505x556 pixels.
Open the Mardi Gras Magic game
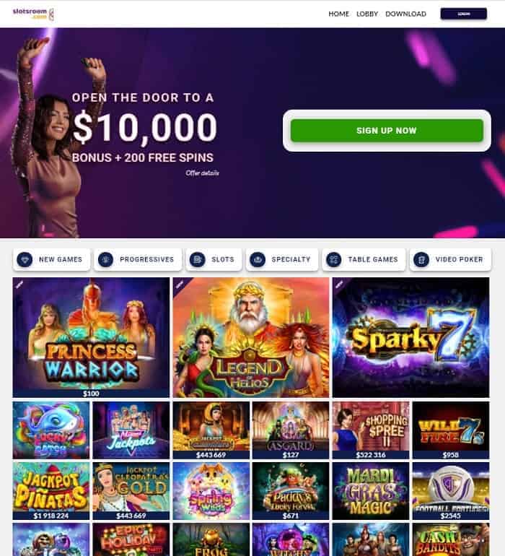click(371, 491)
